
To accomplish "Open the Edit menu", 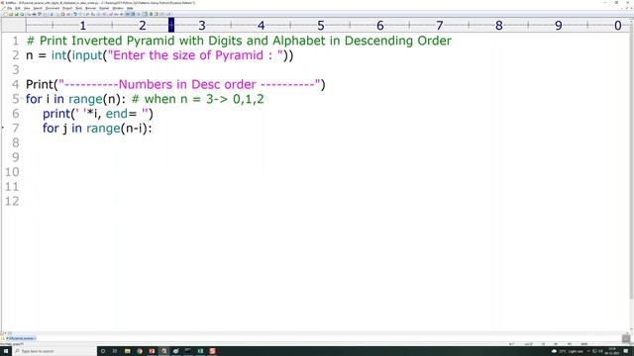I will point(18,8).
